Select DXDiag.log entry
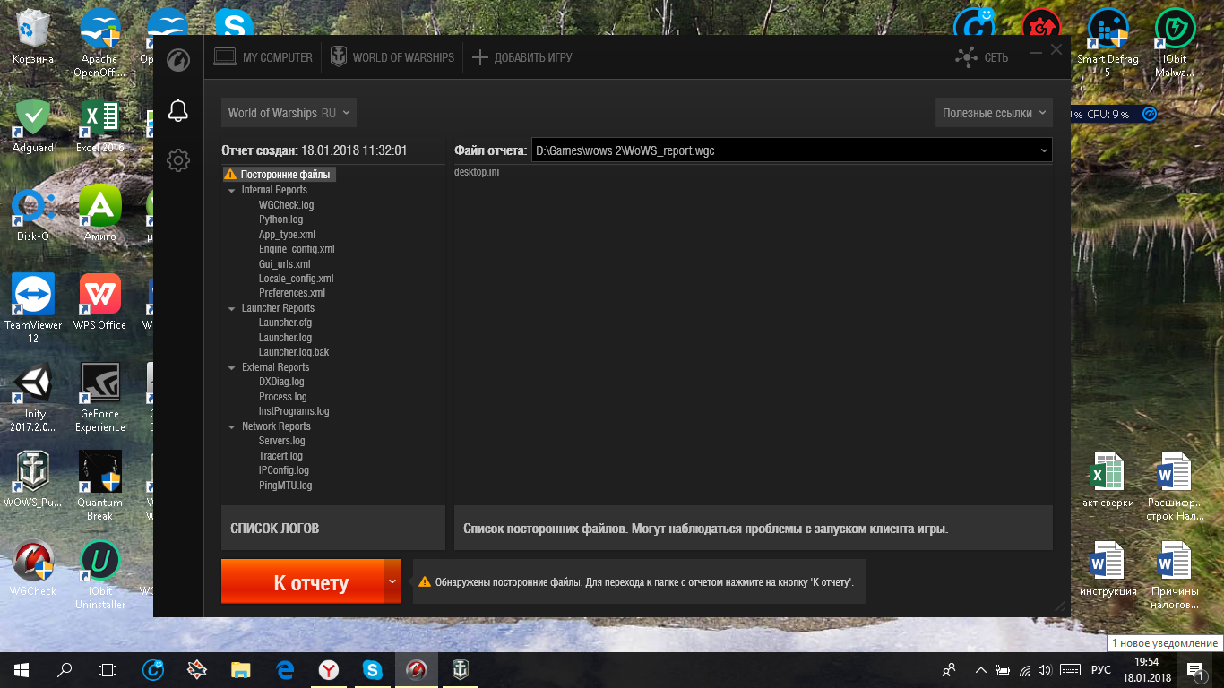1224x688 pixels. (x=281, y=382)
